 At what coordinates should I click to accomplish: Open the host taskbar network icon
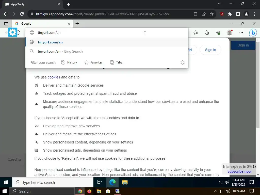[x=222, y=191]
